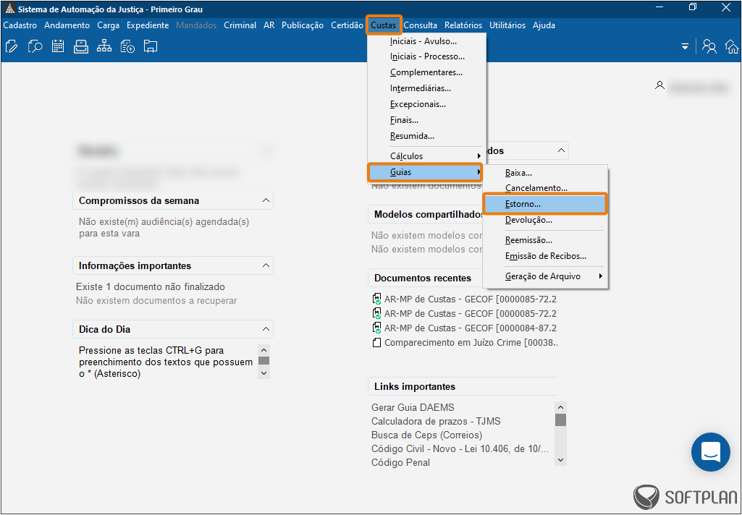
Task: Expand the Geração de Arquivo submenu
Action: coord(545,276)
